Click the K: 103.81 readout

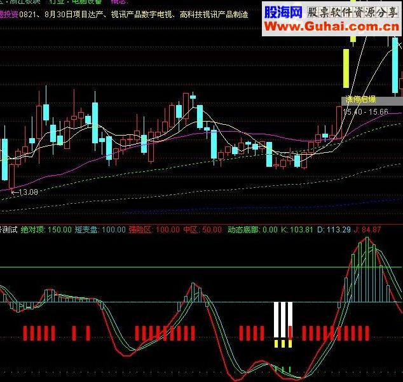297,230
